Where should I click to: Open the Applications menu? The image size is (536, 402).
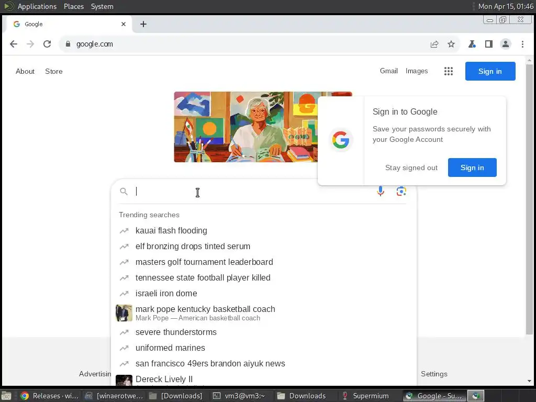37,6
